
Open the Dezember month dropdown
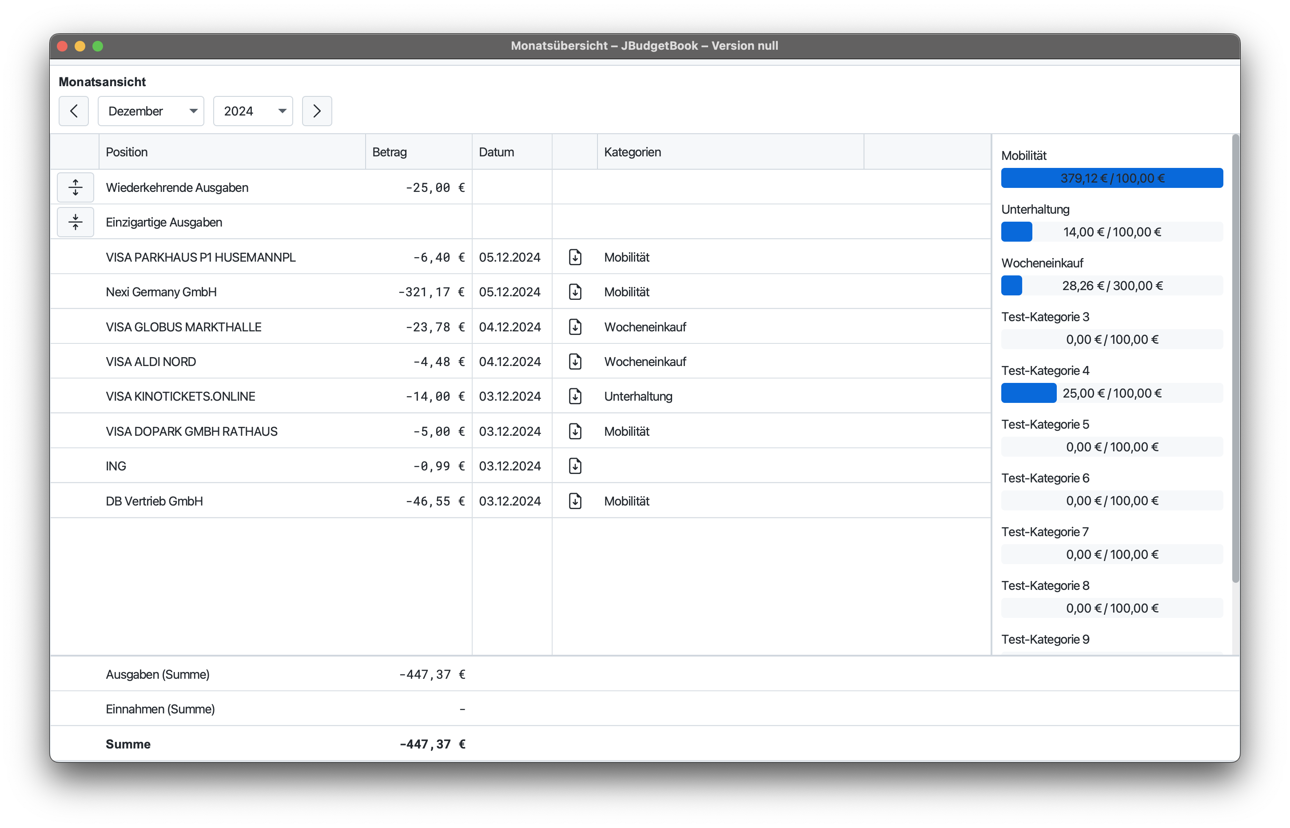[x=151, y=111]
